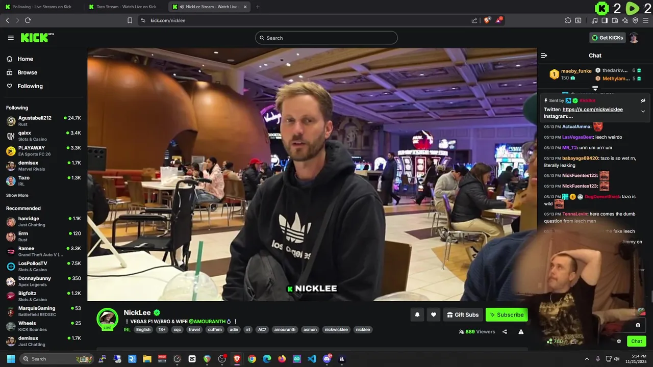Follow NickLee with heart button
The image size is (653, 367).
tap(433, 314)
